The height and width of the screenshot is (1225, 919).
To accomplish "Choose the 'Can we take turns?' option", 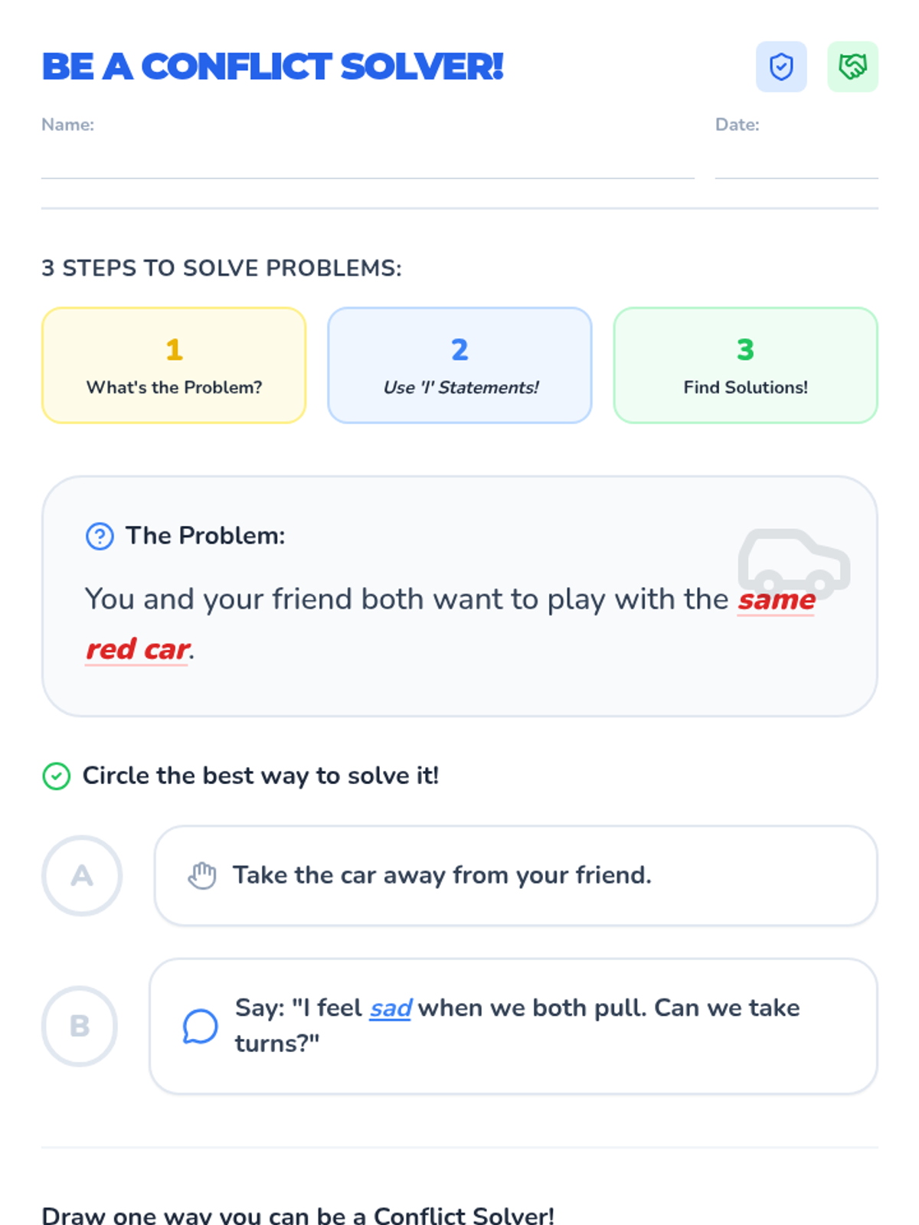I will coord(513,1026).
